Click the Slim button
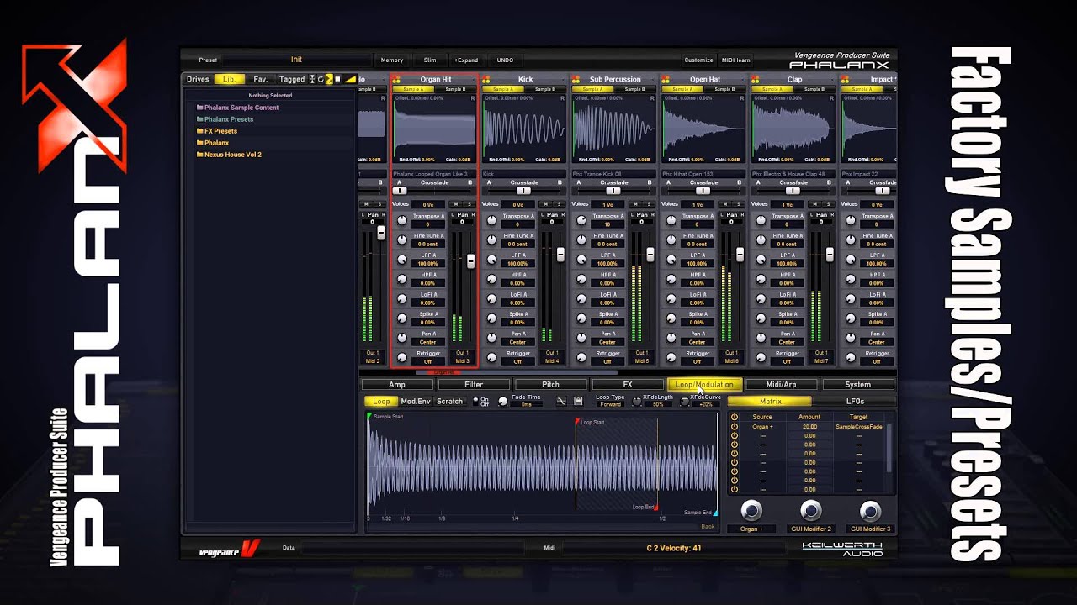Screen dimensions: 1077x605 pos(430,60)
